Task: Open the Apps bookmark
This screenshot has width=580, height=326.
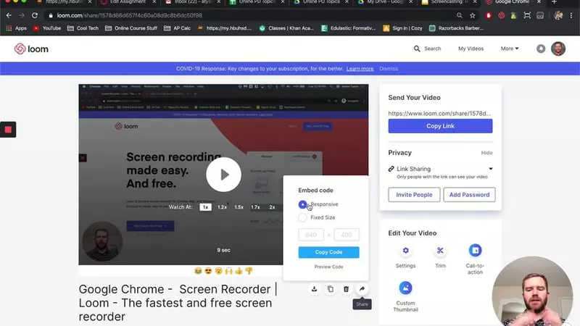Action: (16, 28)
